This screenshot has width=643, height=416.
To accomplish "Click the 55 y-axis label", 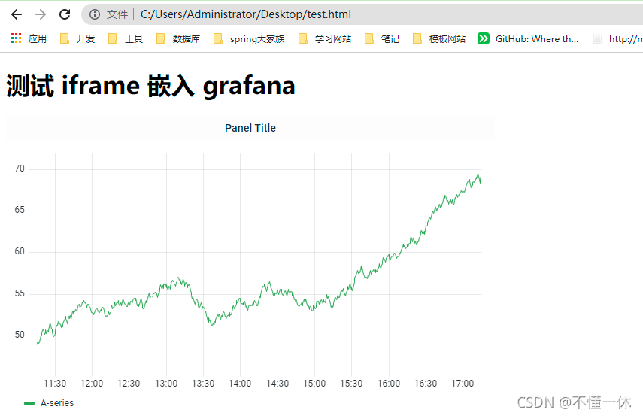I will 20,293.
